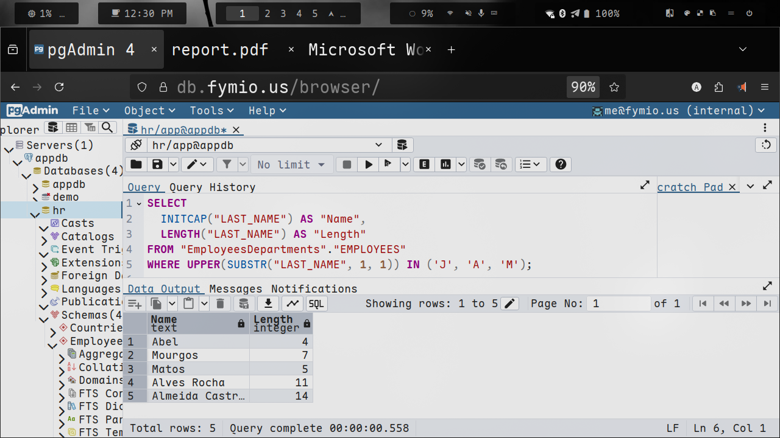Click the Page No input field
This screenshot has width=780, height=438.
tap(618, 304)
